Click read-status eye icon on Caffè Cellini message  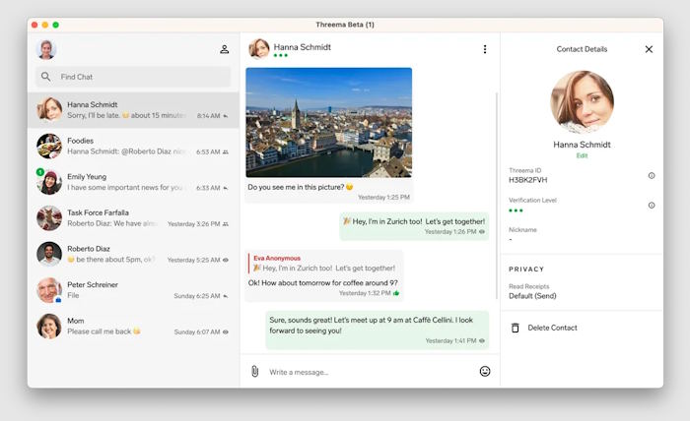click(x=482, y=340)
